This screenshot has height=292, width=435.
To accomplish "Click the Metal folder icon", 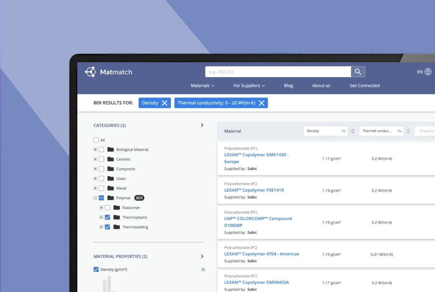I will coord(111,188).
